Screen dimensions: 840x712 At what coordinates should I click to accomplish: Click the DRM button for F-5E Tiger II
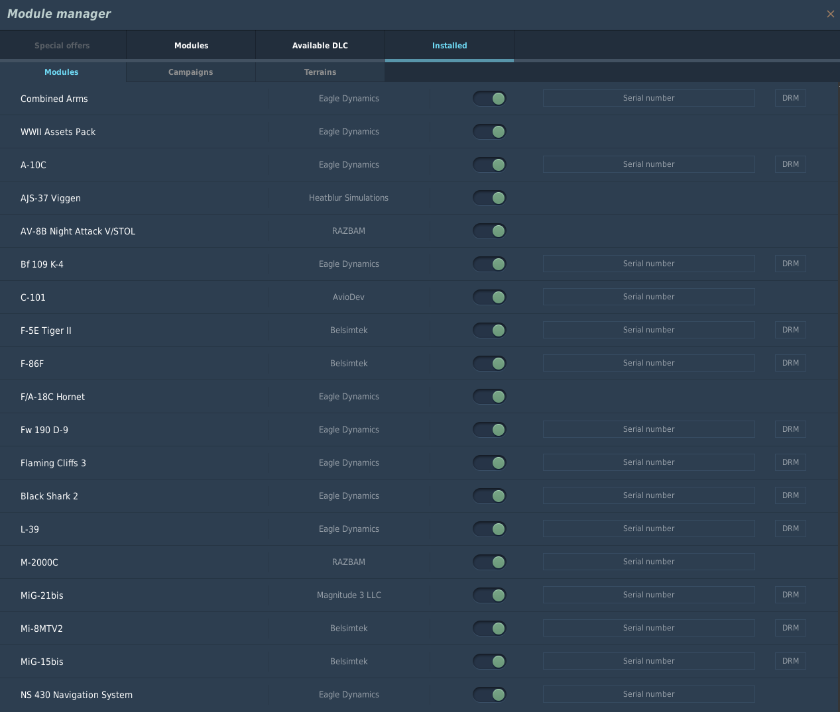coord(790,330)
